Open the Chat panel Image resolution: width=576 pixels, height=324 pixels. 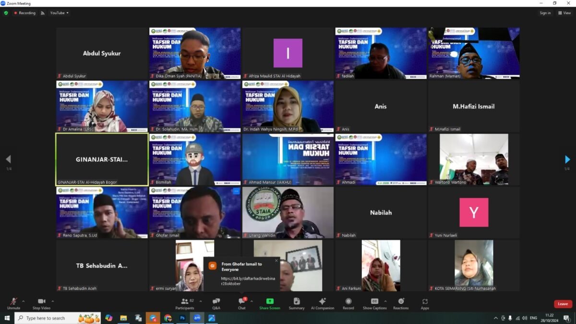click(x=241, y=303)
